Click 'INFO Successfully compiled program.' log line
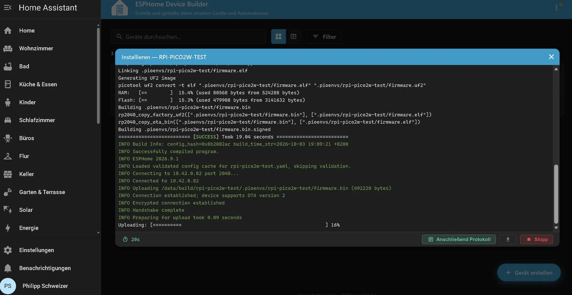 (168, 151)
